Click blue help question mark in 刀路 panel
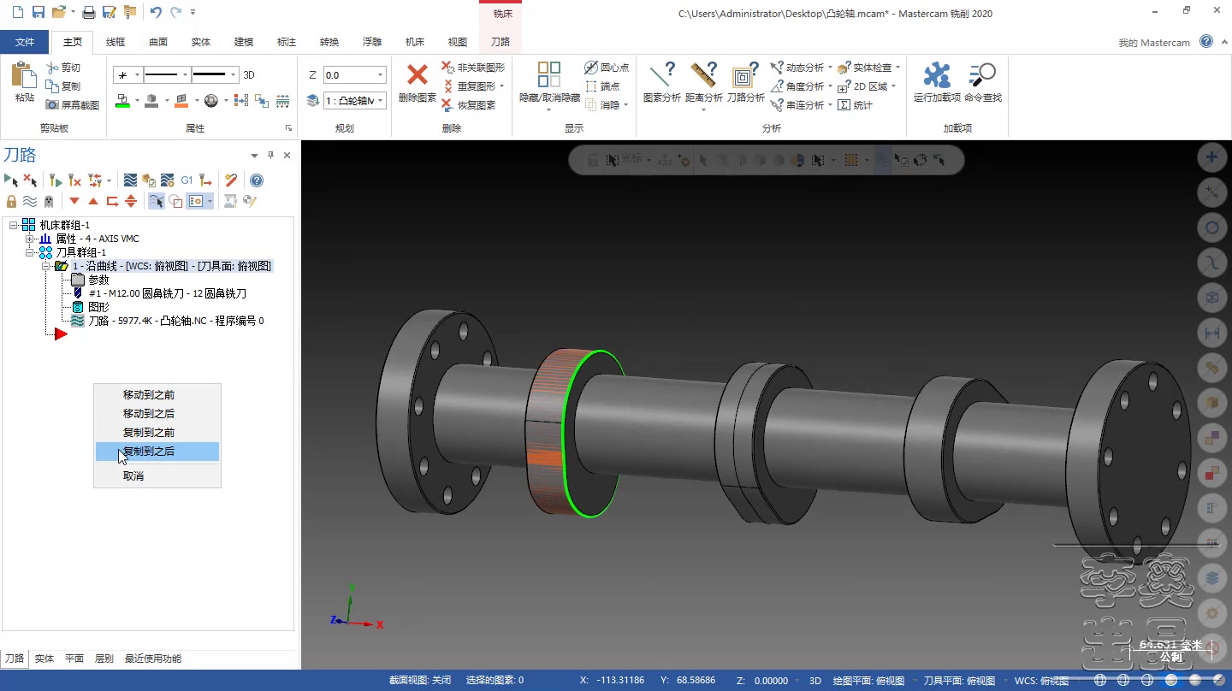The height and width of the screenshot is (691, 1232). coord(256,180)
